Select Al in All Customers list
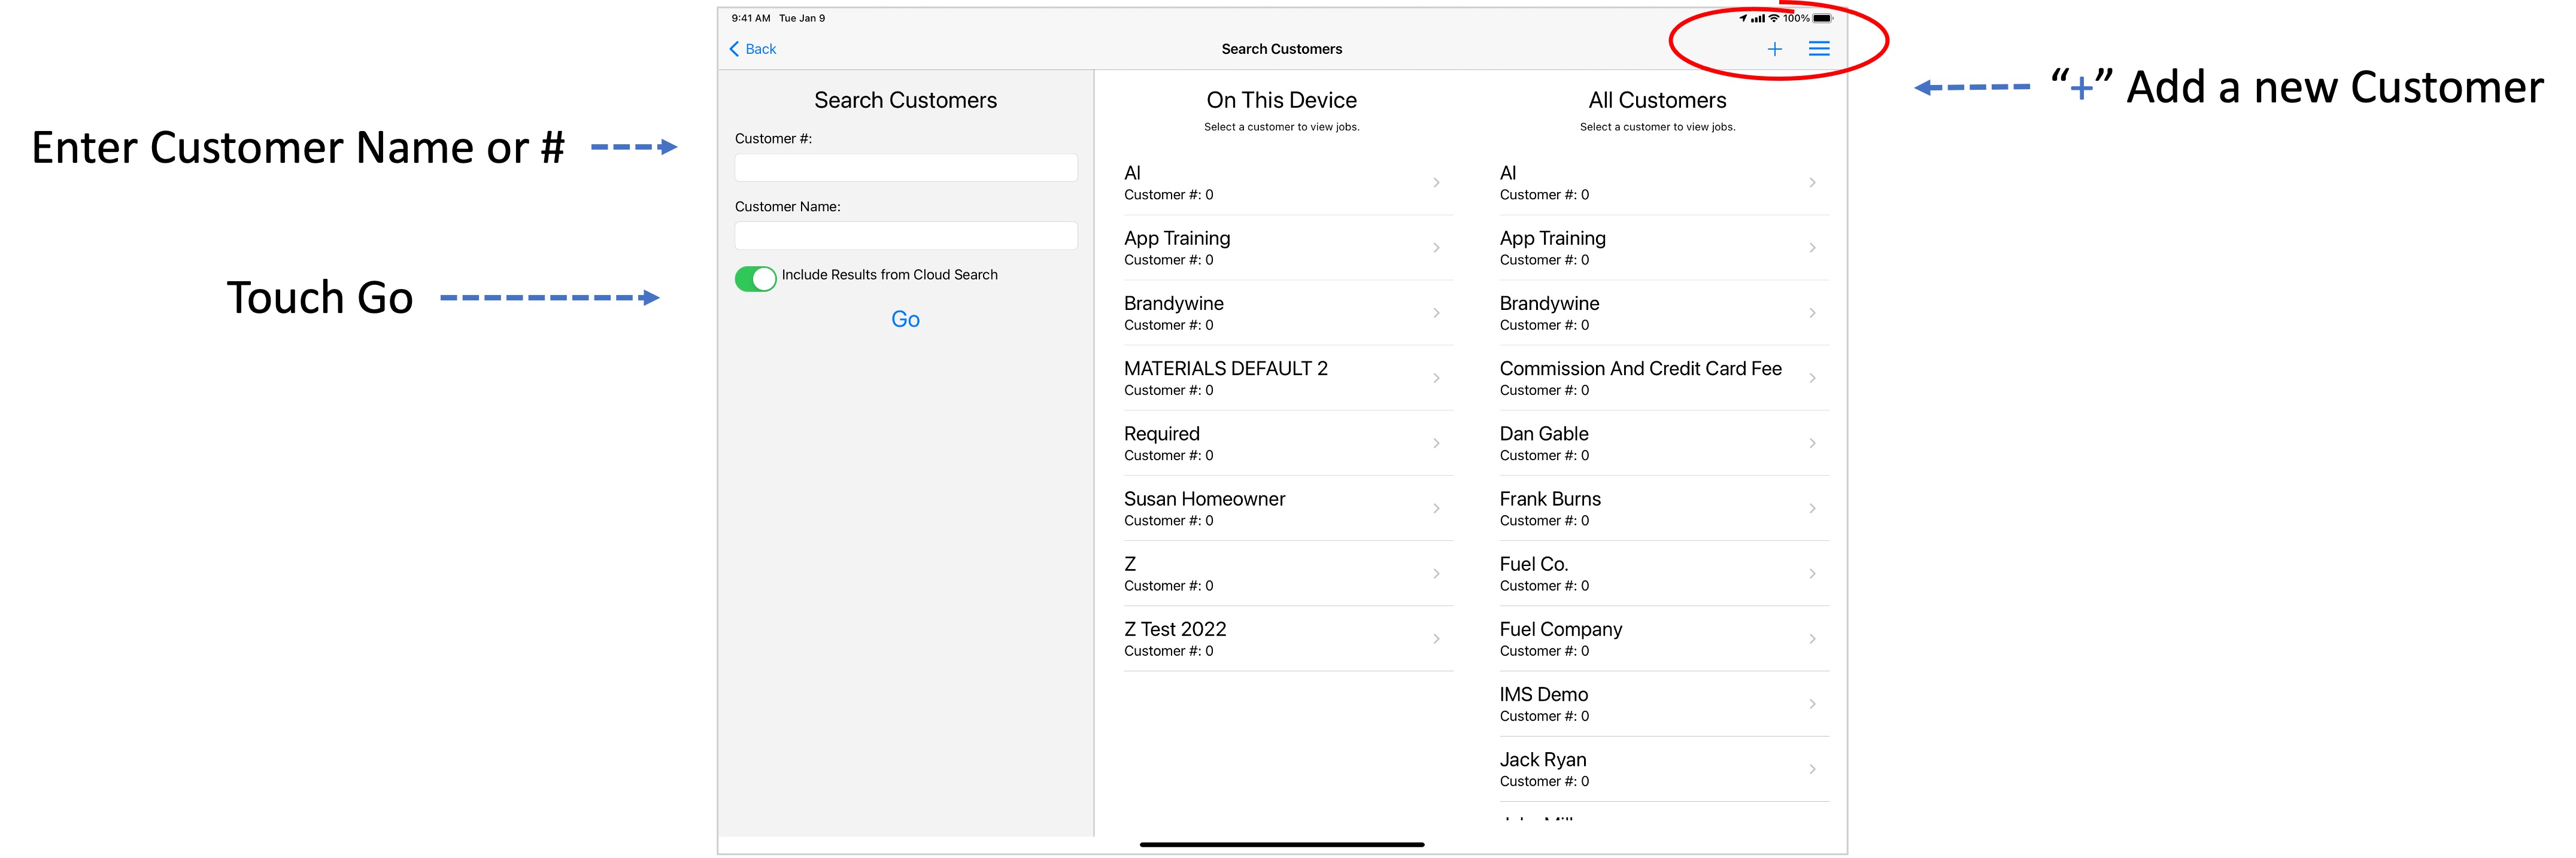Image resolution: width=2576 pixels, height=858 pixels. pyautogui.click(x=1664, y=183)
